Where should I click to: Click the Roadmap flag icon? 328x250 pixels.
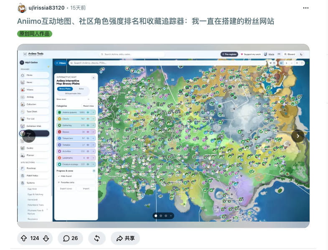(23, 168)
